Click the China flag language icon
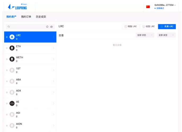Screen dimensions: 182x132 (x=148, y=7)
